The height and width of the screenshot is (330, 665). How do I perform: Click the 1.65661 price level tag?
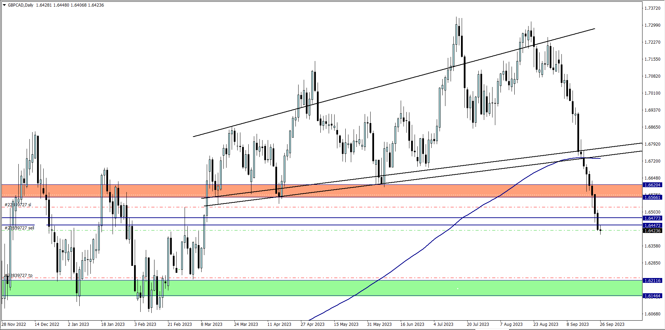click(652, 197)
